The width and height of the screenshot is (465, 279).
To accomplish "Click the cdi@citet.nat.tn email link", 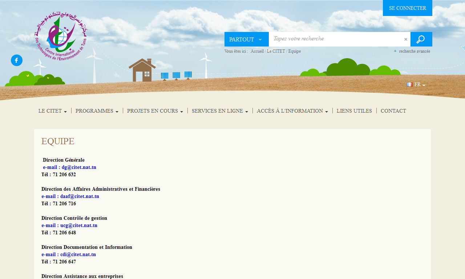I will [x=69, y=255].
